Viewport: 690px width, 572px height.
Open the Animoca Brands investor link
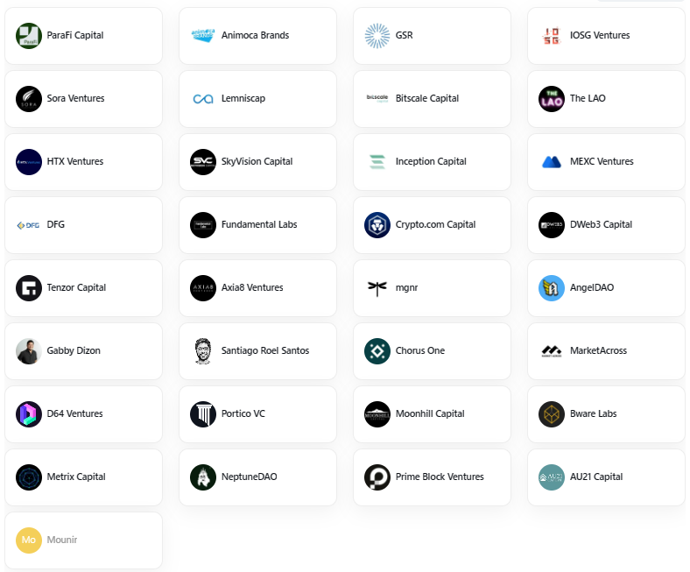point(255,35)
